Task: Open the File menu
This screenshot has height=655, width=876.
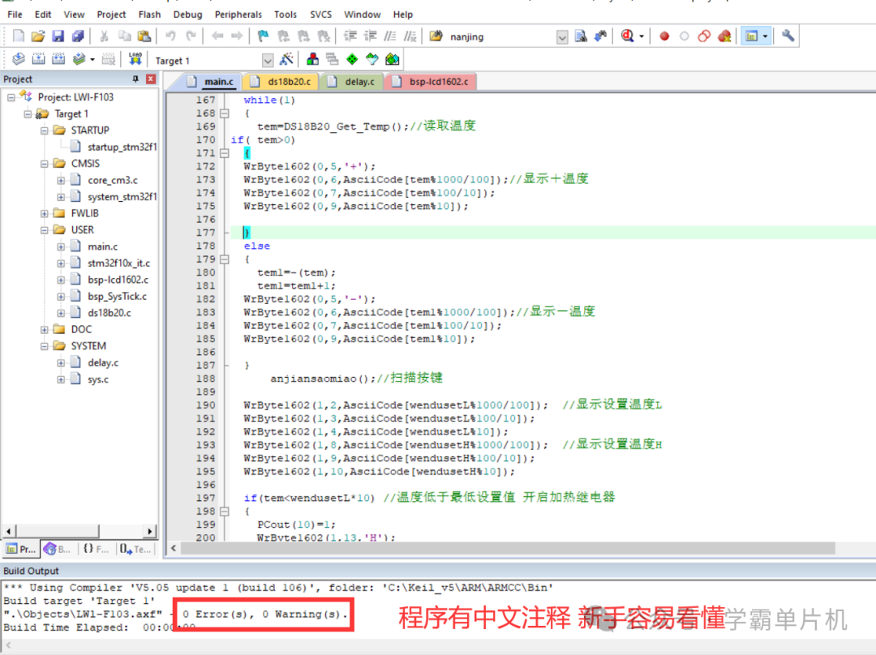Action: tap(15, 15)
